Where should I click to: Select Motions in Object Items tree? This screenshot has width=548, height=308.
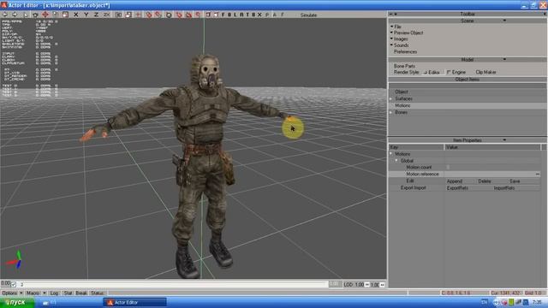(402, 105)
